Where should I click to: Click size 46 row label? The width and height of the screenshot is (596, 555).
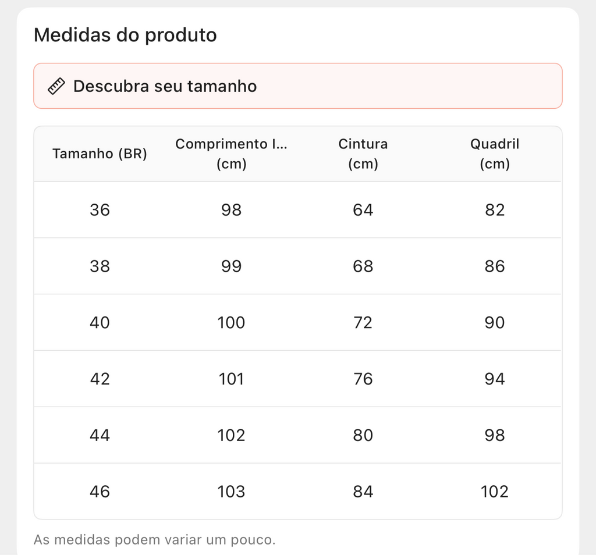click(x=100, y=492)
